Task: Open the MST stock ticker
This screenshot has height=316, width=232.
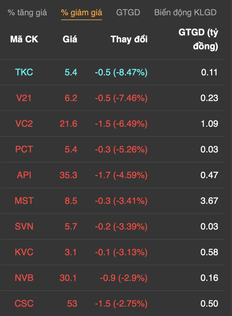Action: (24, 201)
